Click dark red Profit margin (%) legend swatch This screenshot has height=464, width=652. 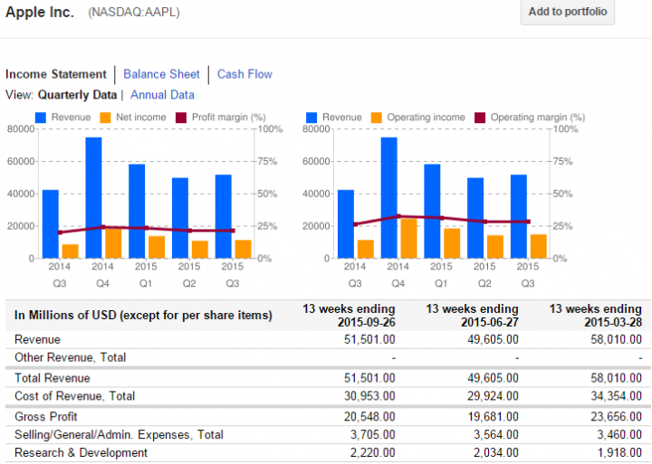click(x=181, y=118)
